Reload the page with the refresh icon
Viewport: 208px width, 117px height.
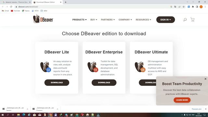11,6
